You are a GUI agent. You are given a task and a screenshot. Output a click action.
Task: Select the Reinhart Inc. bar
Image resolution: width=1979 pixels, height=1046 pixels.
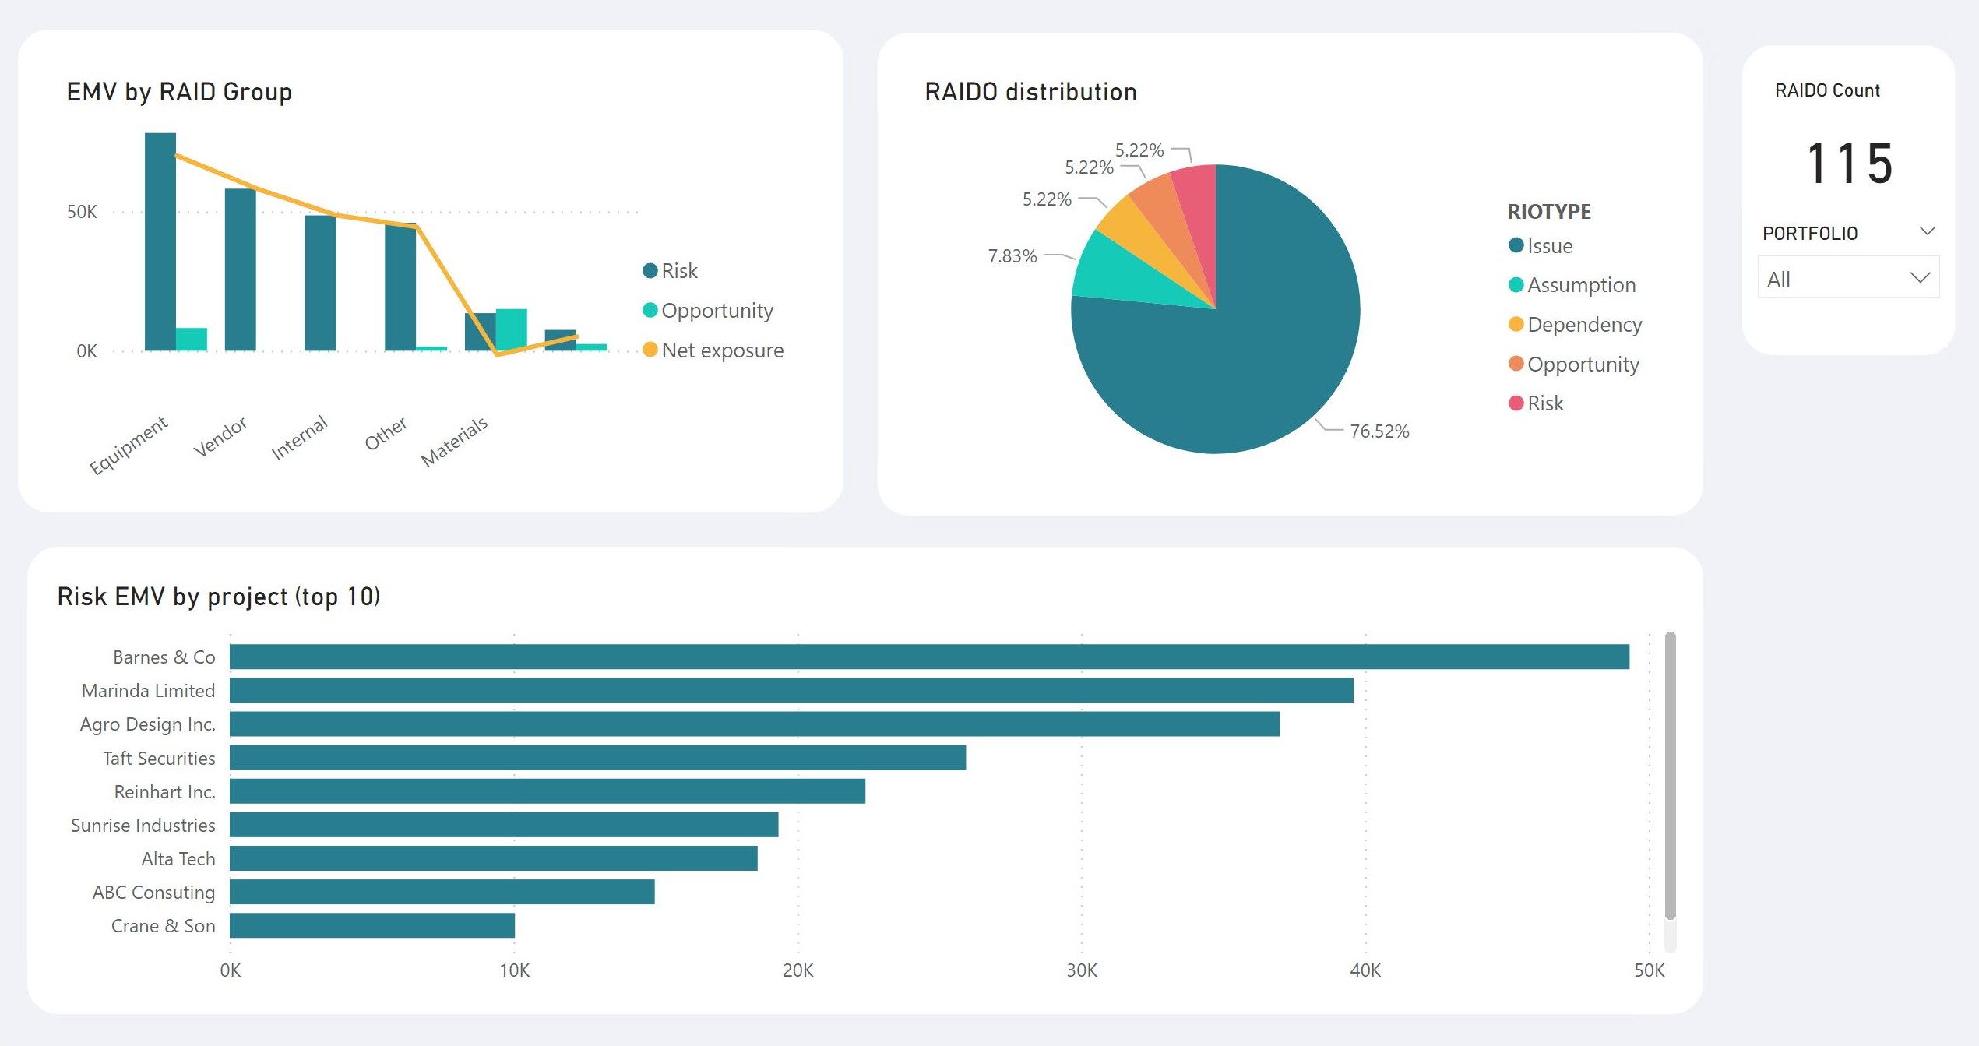[548, 791]
